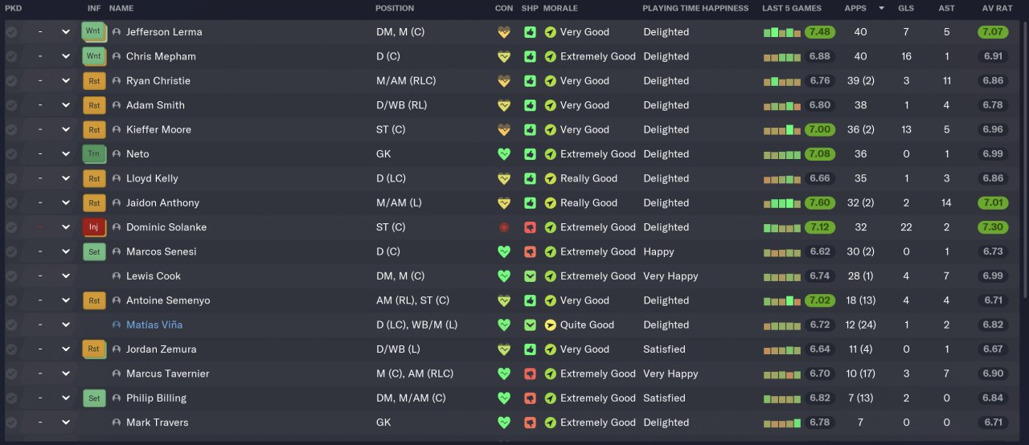Expand the selection dropdown for Jaidon Anthony
The width and height of the screenshot is (1029, 445).
(66, 203)
